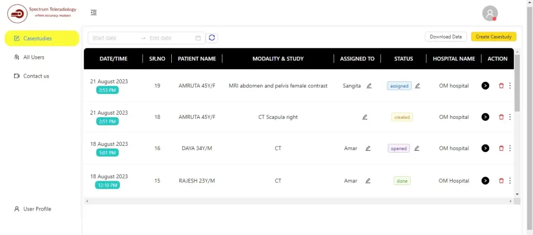The width and height of the screenshot is (533, 235).
Task: Collapse the sidebar with the menu fold icon
Action: click(93, 13)
